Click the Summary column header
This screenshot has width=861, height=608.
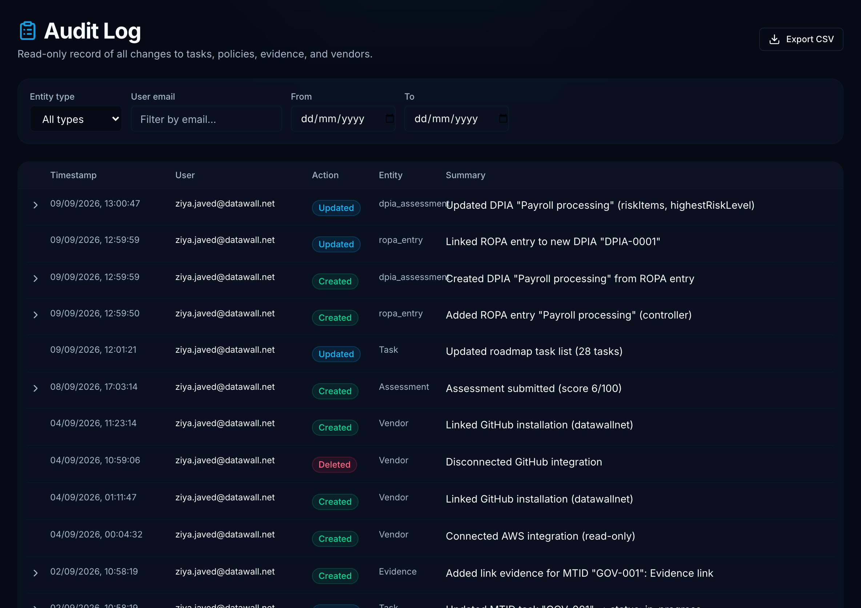465,175
